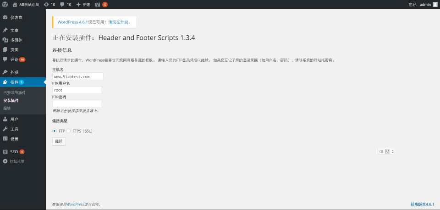Click the 继续 button
This screenshot has height=210, width=440.
coord(59,141)
